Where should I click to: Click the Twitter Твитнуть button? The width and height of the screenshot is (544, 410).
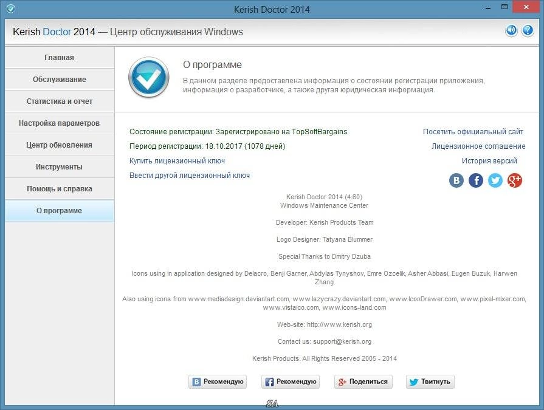click(430, 381)
